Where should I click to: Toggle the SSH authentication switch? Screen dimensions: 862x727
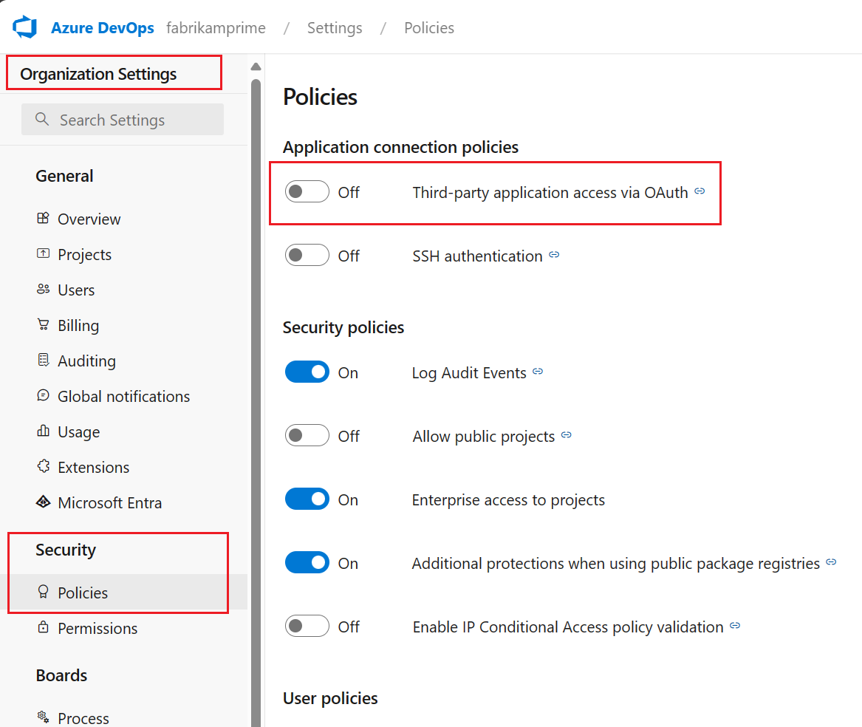tap(307, 255)
